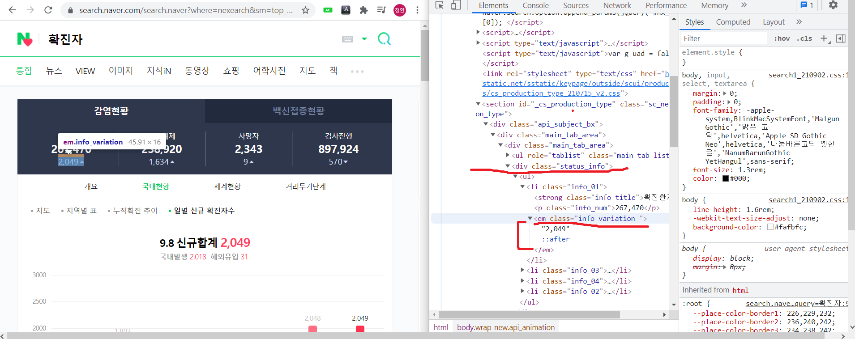
Task: Open the Extensions puzzle piece menu
Action: pyautogui.click(x=363, y=10)
